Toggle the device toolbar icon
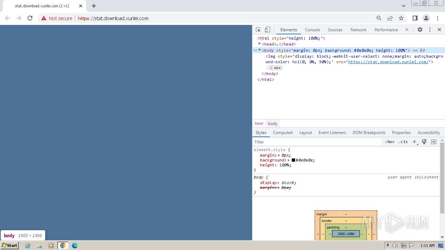The image size is (445, 250). tap(267, 30)
